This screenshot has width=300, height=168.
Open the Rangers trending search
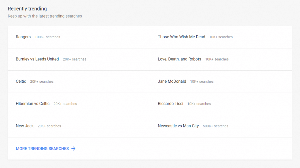pyautogui.click(x=23, y=37)
